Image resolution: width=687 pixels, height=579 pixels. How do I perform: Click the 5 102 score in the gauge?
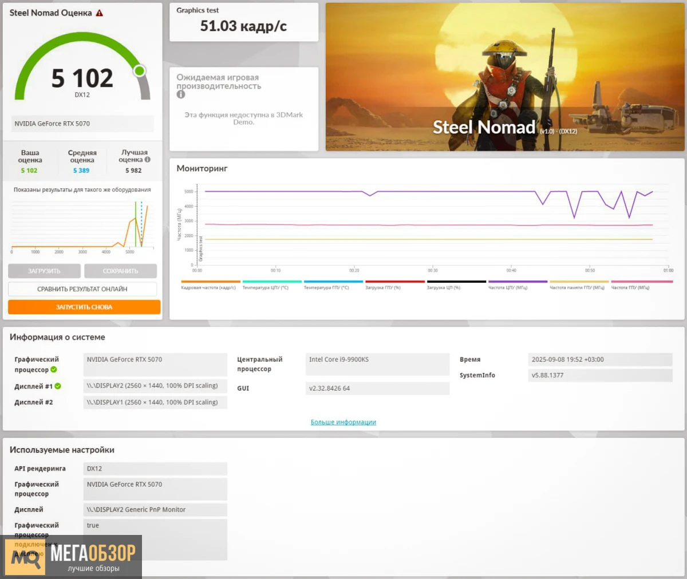pyautogui.click(x=82, y=78)
